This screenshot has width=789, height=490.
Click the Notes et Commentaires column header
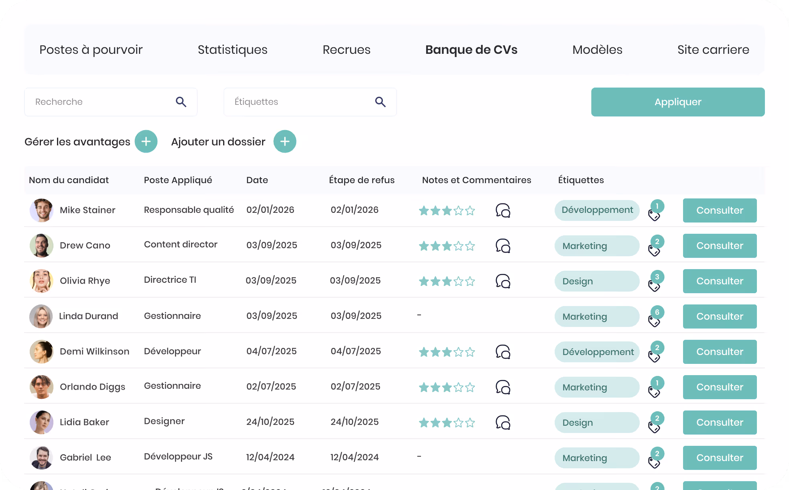click(477, 180)
